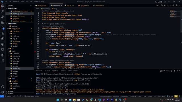
Task: Change Python language mode in status bar
Action: click(x=150, y=96)
